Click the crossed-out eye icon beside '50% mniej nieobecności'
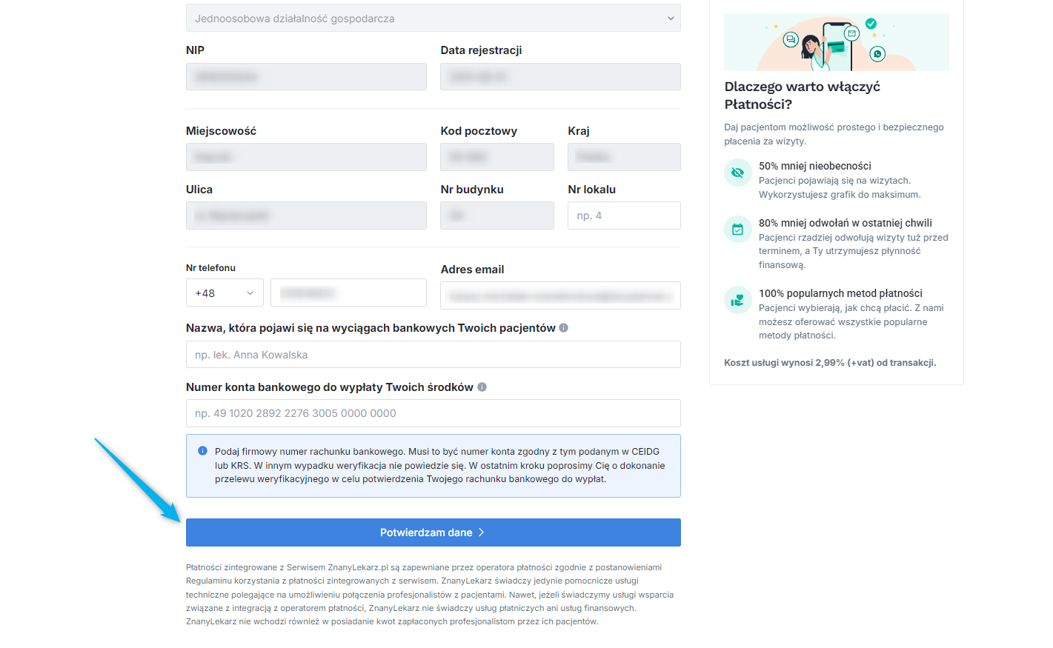 click(x=737, y=172)
